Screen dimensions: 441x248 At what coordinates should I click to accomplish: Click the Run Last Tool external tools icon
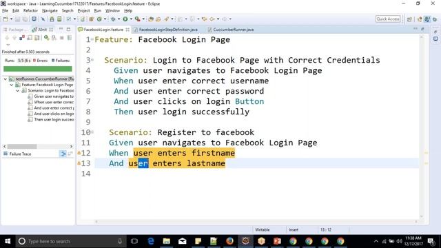click(x=138, y=19)
